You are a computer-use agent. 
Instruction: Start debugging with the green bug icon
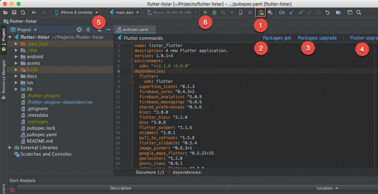point(214,13)
